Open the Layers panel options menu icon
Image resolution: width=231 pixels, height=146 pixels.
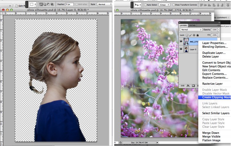point(218,26)
